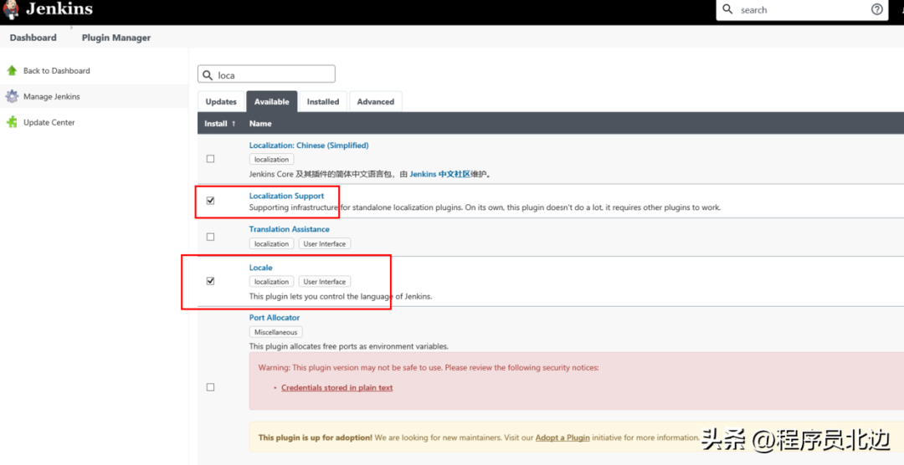The height and width of the screenshot is (465, 904).
Task: Click the Jenkins logo icon
Action: pyautogui.click(x=10, y=10)
